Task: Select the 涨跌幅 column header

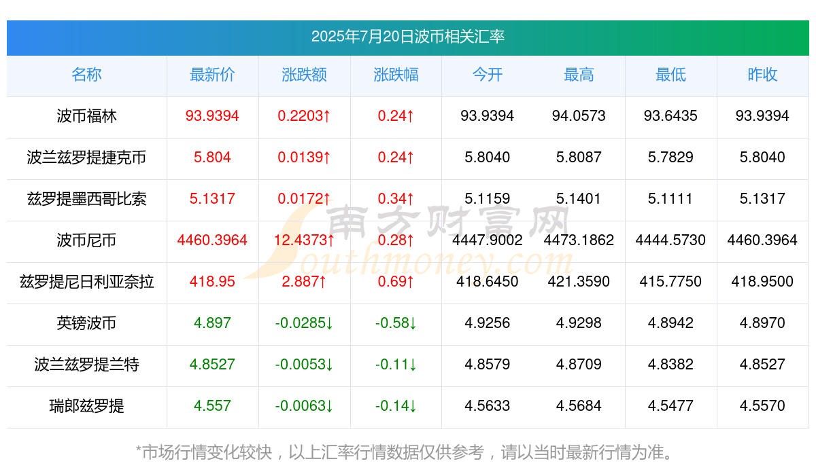Action: coord(396,75)
